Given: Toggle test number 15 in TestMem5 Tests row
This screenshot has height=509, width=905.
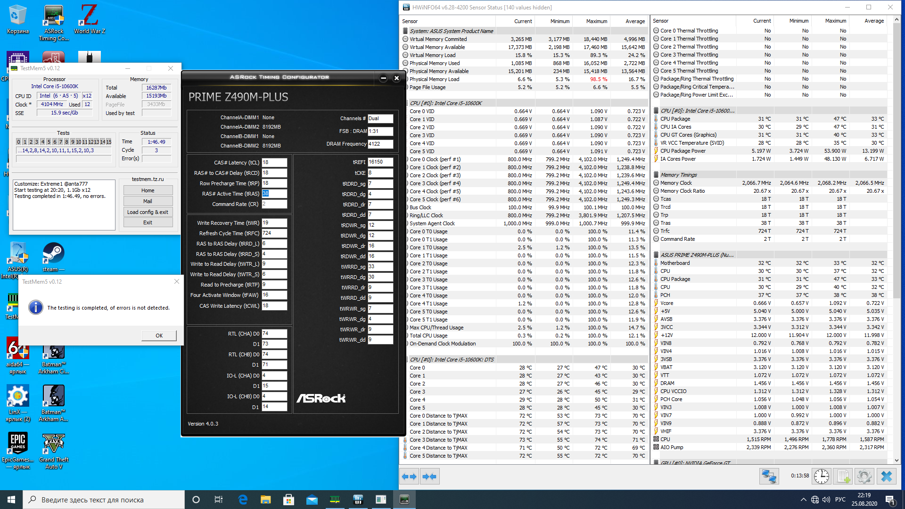Looking at the screenshot, I should 108,142.
